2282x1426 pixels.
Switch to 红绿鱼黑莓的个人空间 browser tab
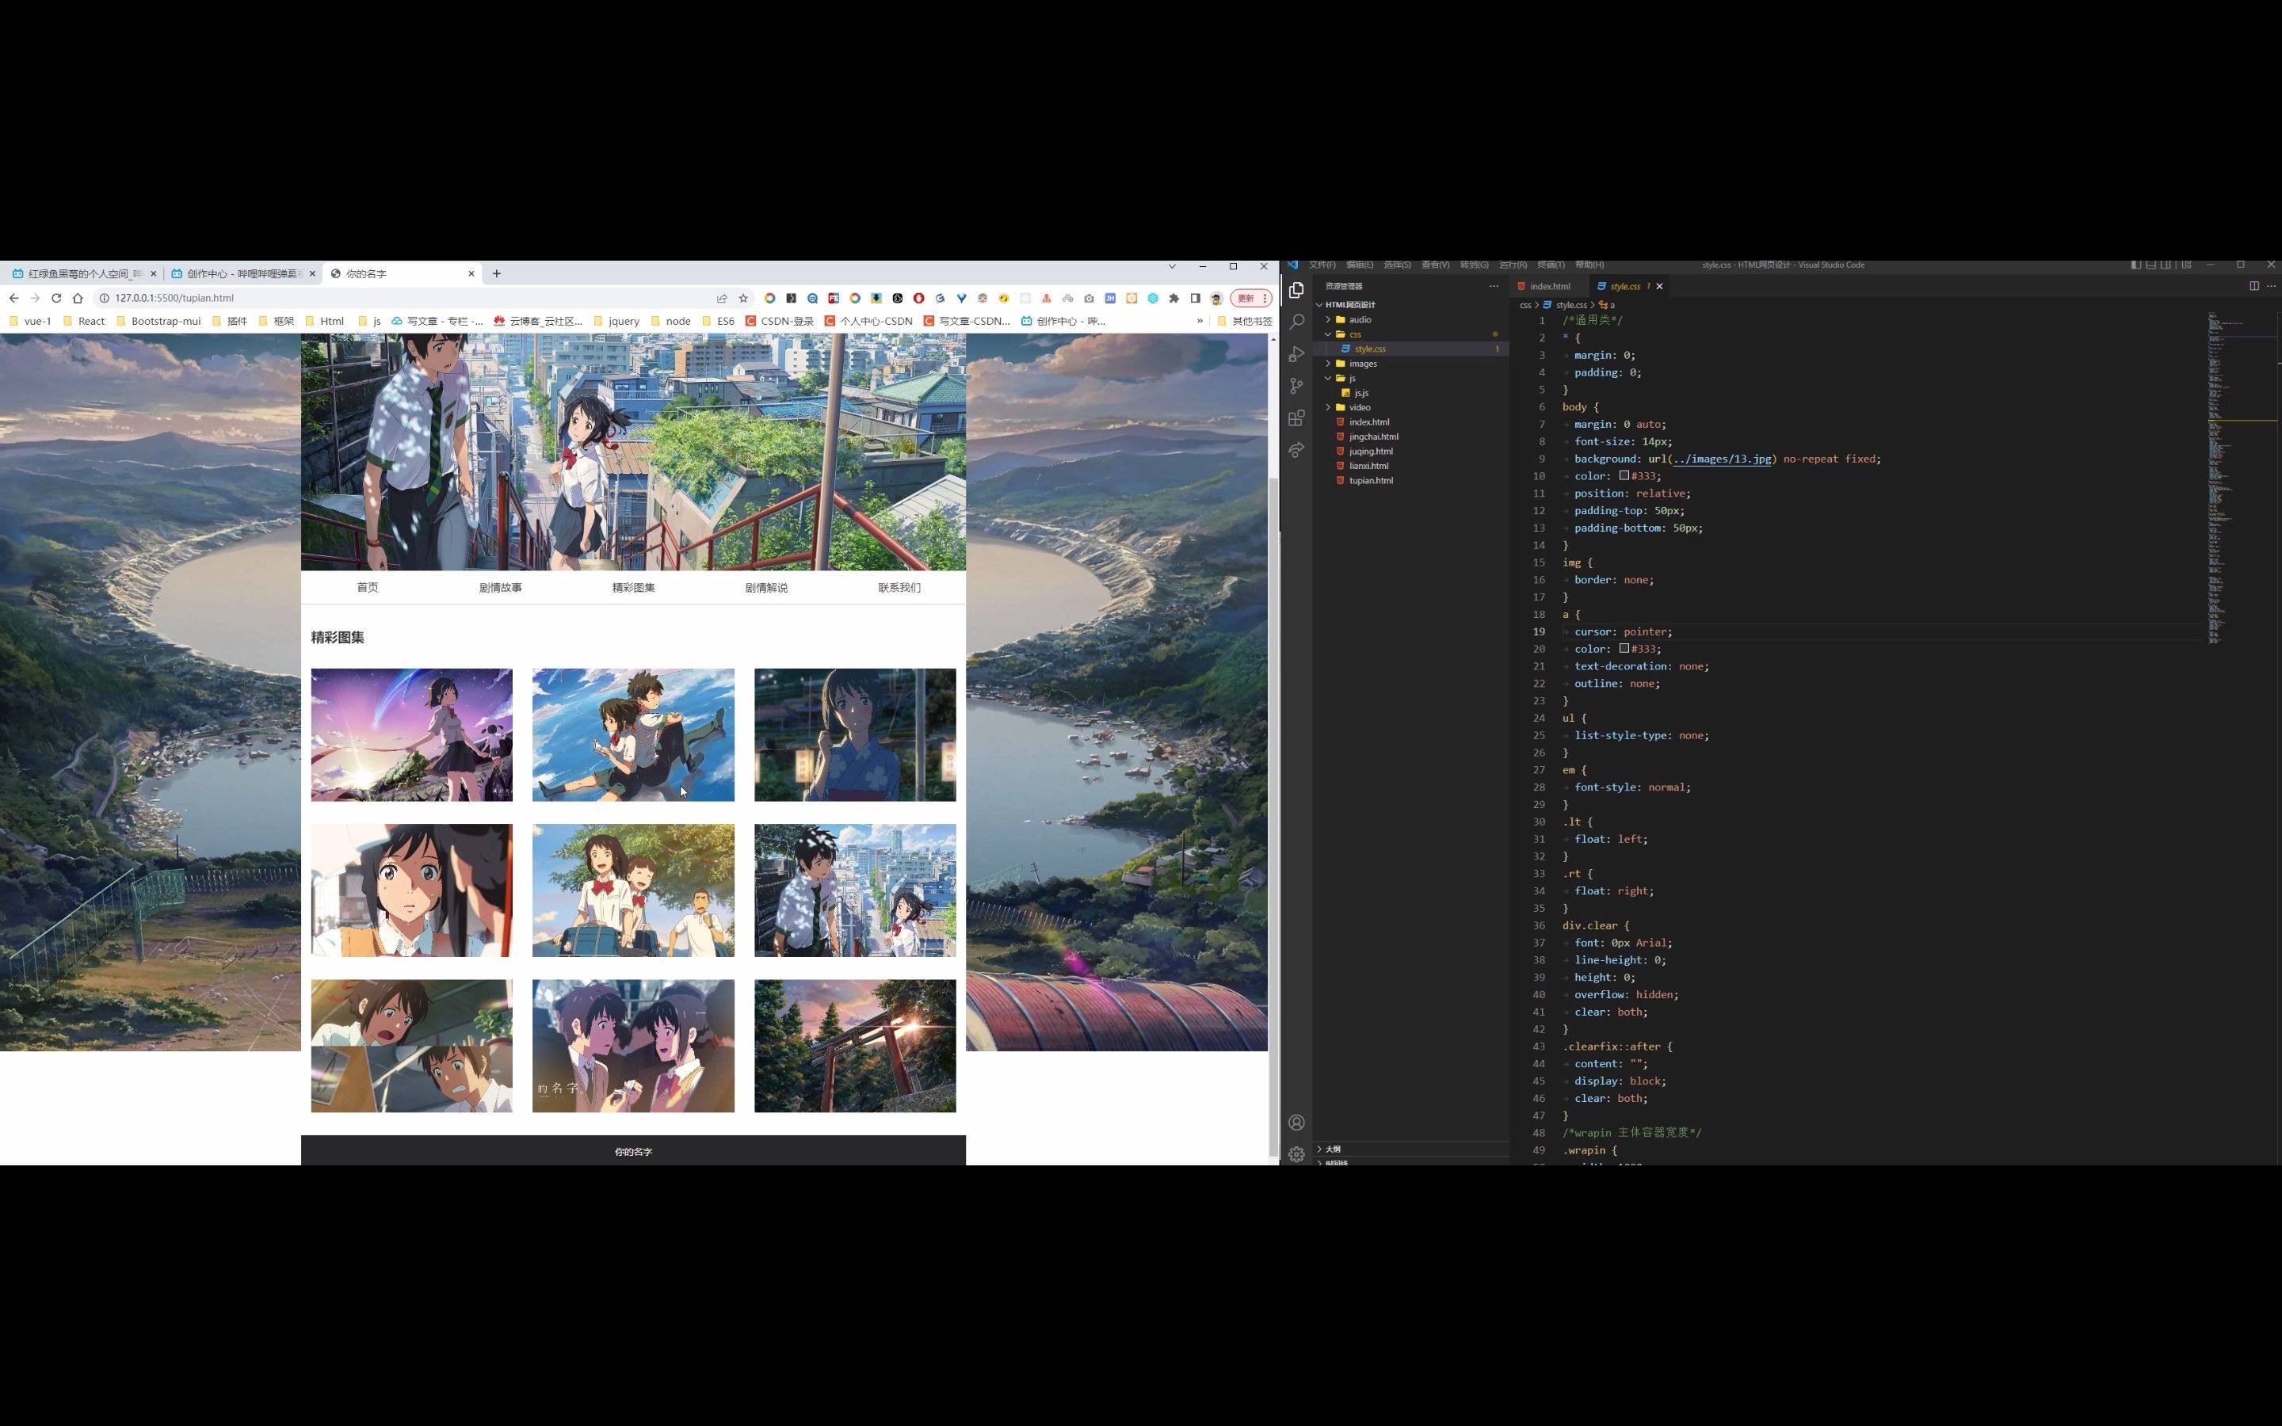click(x=84, y=273)
